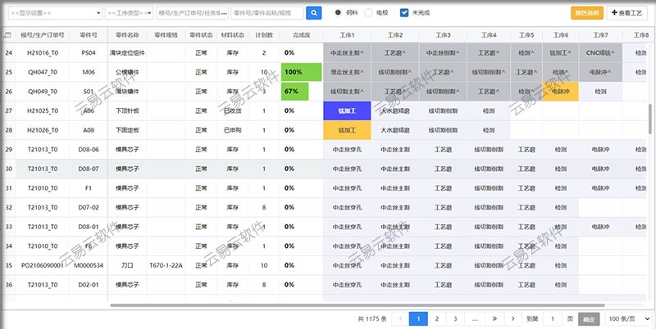Click part number A08
Screen dimensions: 656x329
click(89, 130)
